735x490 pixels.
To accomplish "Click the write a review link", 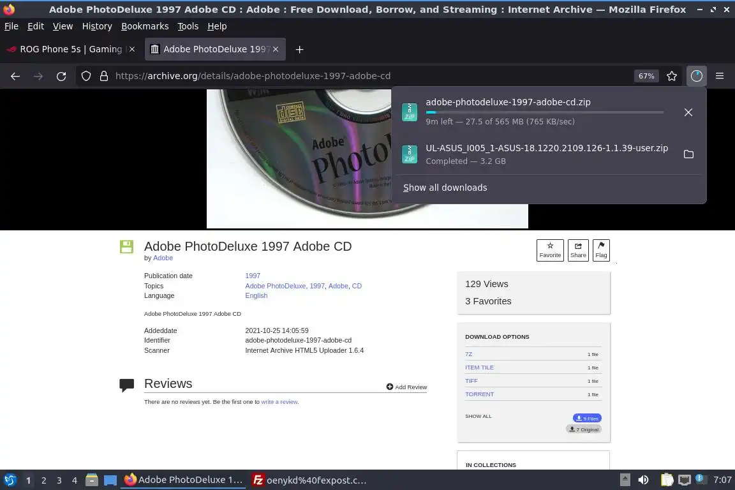I will (x=279, y=402).
